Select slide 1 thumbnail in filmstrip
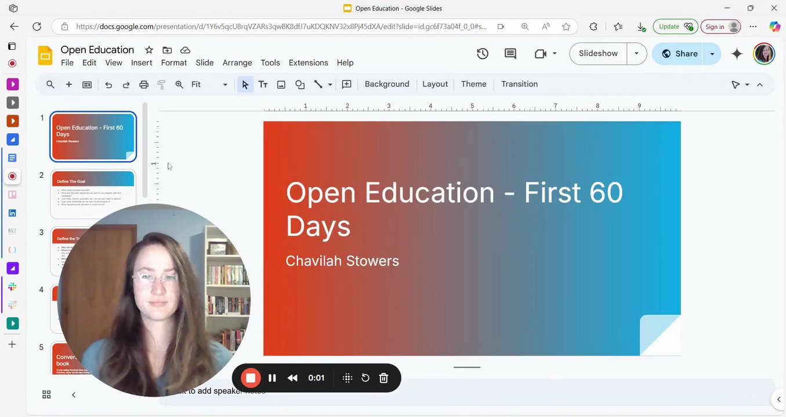Screen dimensions: 786x417 [93, 137]
